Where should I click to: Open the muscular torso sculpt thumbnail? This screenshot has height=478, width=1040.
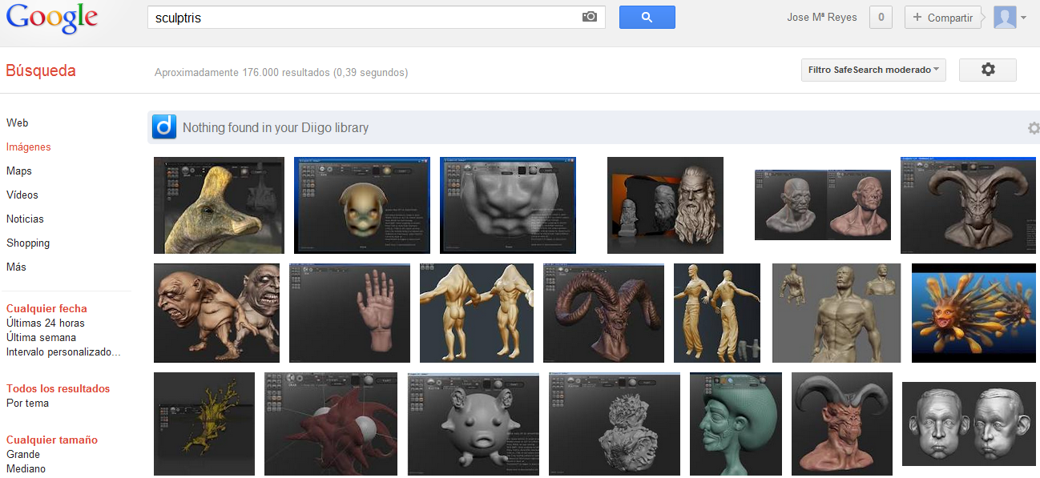[836, 313]
